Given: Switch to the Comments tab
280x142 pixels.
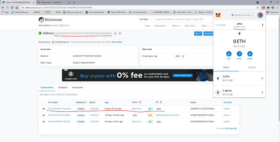Looking at the screenshot, I should coord(77,87).
